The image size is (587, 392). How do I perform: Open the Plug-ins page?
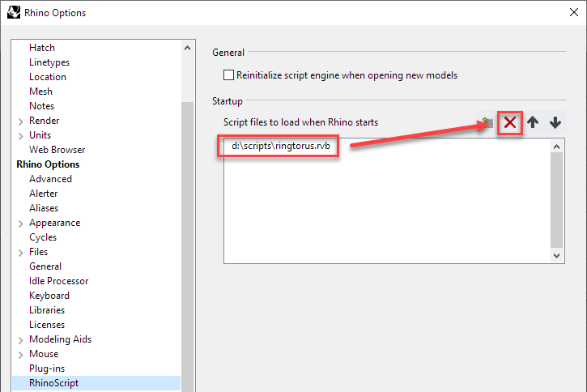[47, 369]
